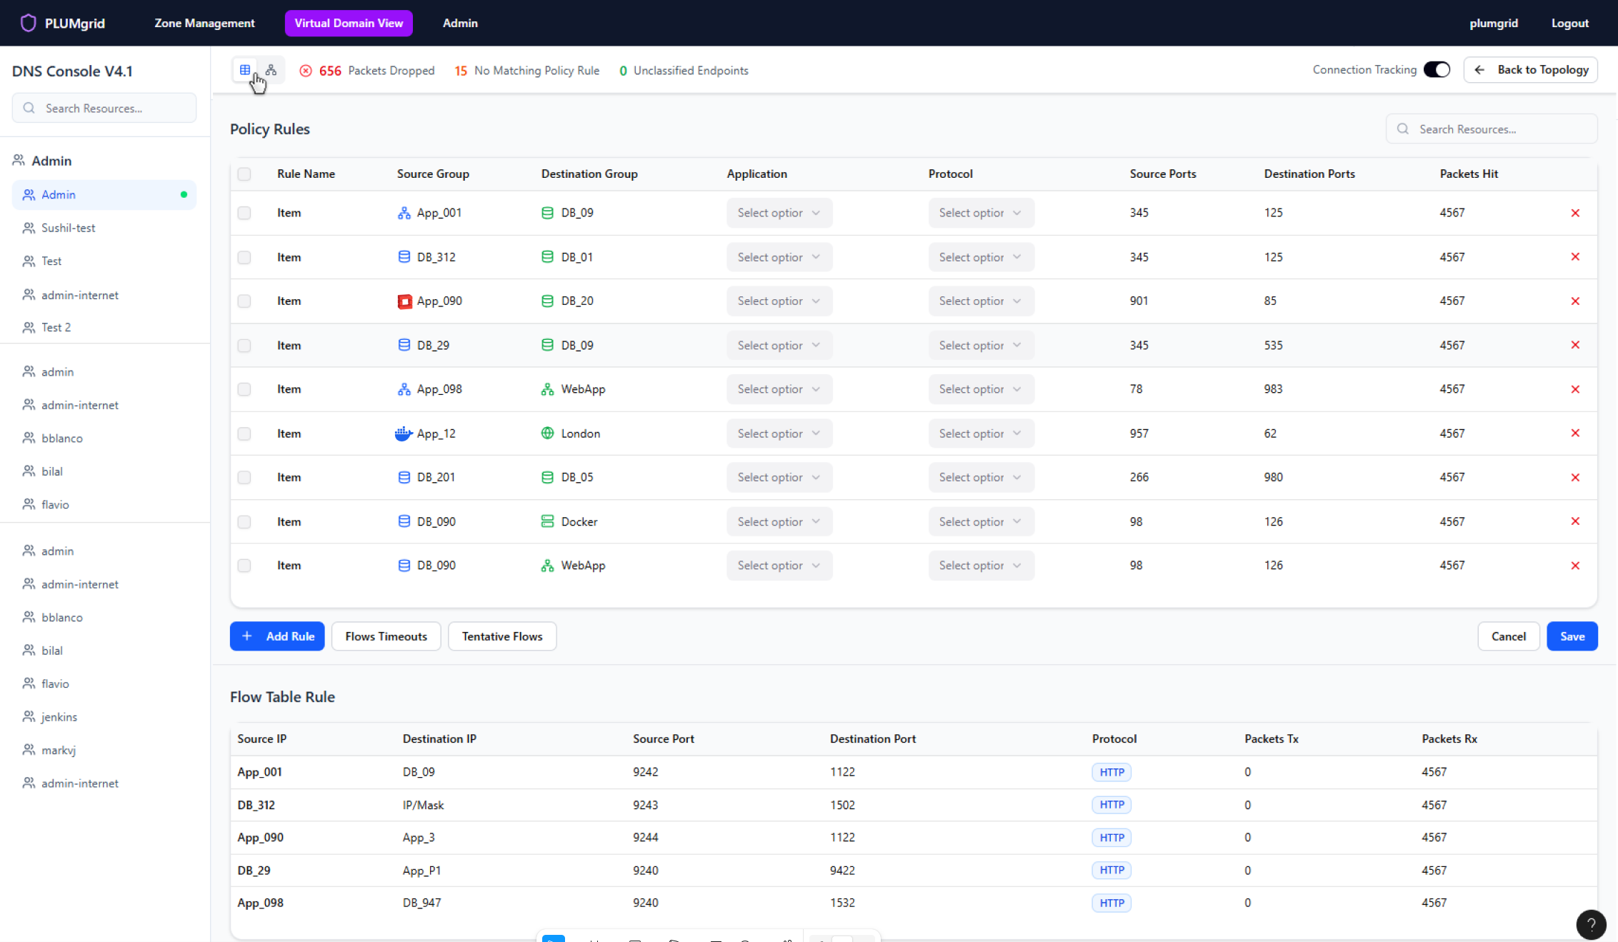The height and width of the screenshot is (942, 1618).
Task: Switch to topology tree view icon
Action: coord(271,70)
